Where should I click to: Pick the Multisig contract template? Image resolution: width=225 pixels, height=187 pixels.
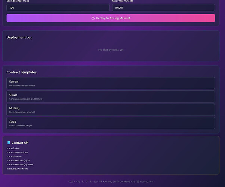(111, 110)
